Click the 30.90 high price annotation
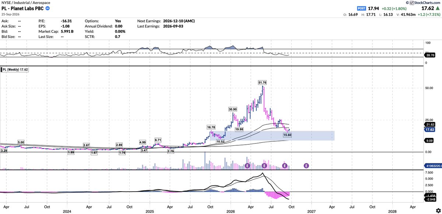The image size is (442, 214). (x=233, y=109)
